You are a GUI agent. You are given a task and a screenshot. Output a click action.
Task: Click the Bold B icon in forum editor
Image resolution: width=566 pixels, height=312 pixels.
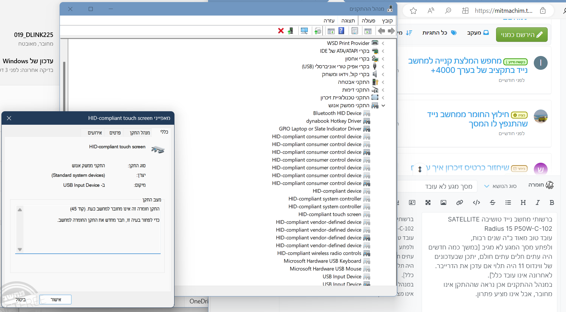(552, 202)
